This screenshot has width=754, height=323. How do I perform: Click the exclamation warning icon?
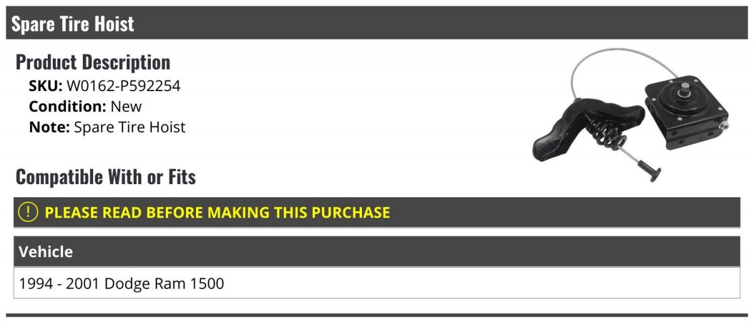[x=29, y=212]
